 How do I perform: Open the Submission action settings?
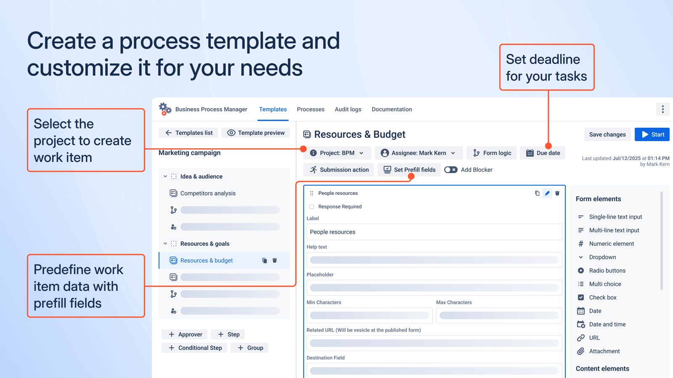coord(339,170)
